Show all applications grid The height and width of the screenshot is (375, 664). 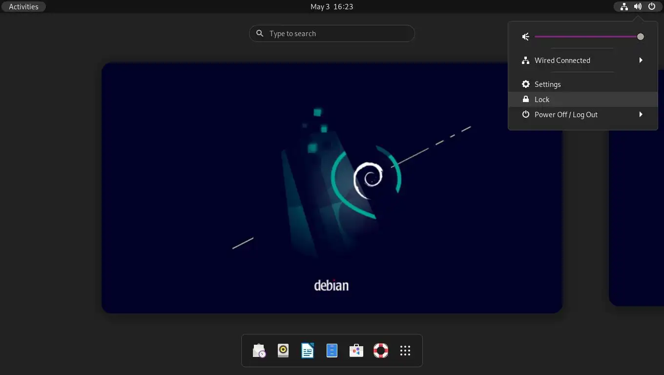coord(405,351)
